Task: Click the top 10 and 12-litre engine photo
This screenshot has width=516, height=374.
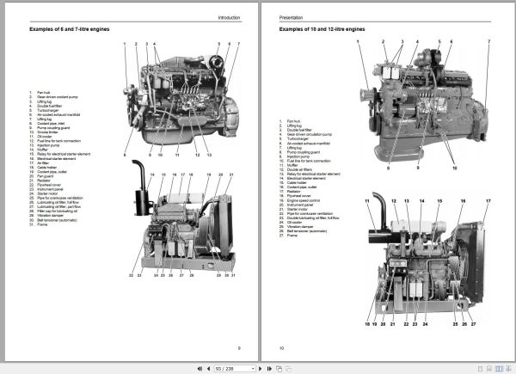Action: tap(424, 105)
